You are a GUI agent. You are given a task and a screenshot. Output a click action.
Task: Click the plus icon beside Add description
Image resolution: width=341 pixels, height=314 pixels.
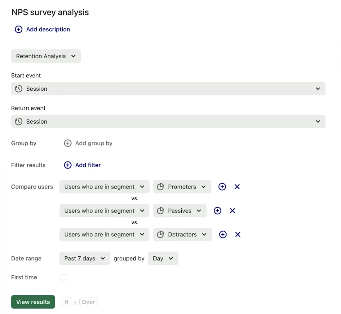click(x=19, y=29)
